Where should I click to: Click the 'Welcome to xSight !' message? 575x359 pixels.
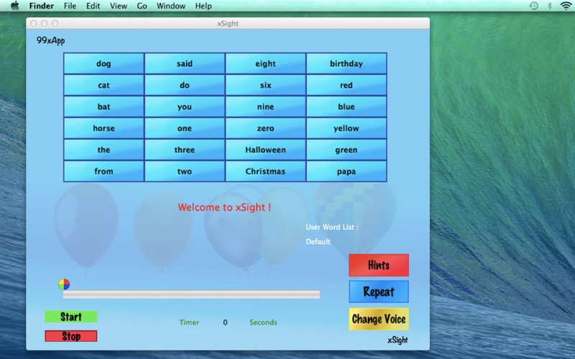[224, 208]
